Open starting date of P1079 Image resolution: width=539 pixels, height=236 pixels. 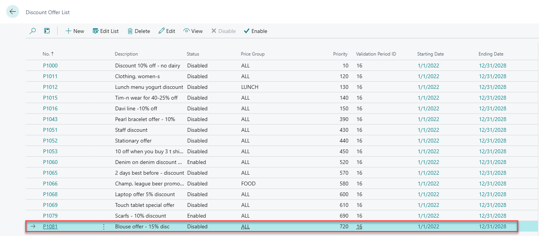(428, 216)
